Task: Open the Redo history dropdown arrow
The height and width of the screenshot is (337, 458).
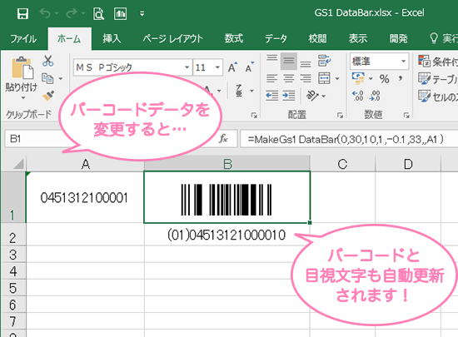Action: point(83,13)
